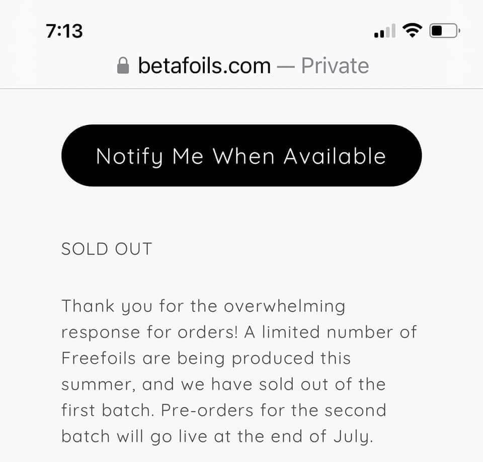
Task: Click the words "first batch"
Action: [107, 410]
